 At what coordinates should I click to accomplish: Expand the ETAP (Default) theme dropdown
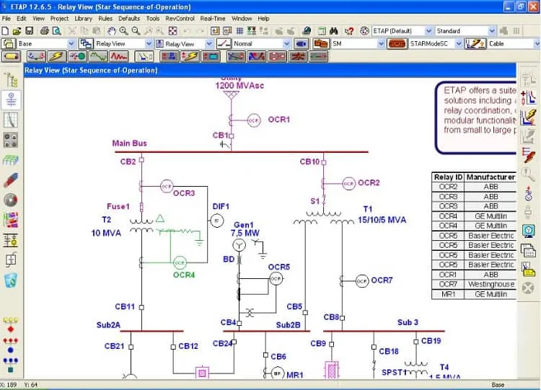click(428, 31)
